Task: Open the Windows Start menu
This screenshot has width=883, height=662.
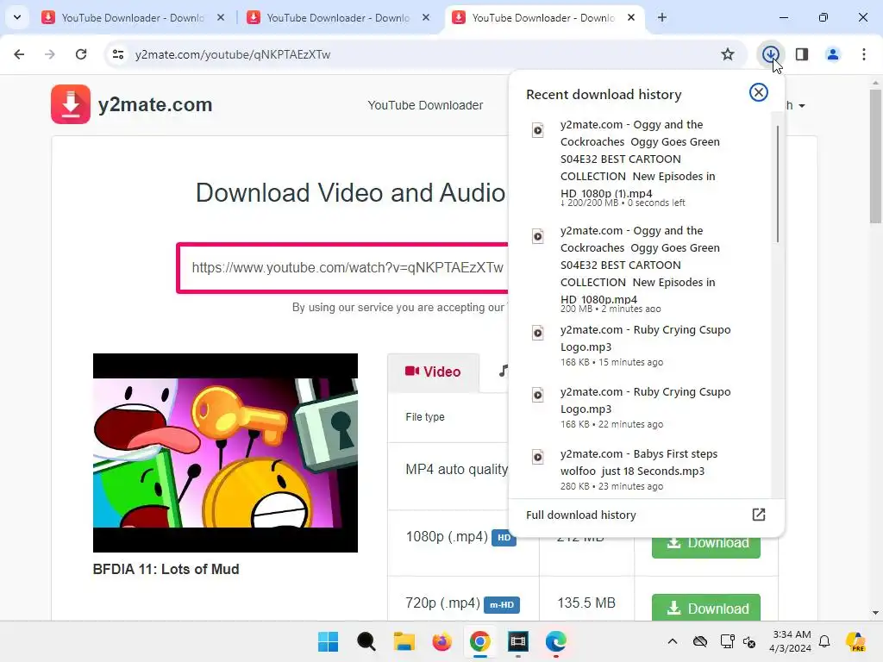Action: point(328,641)
